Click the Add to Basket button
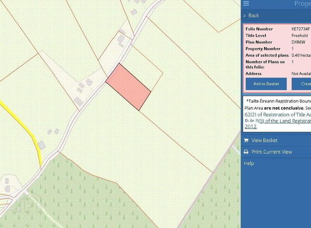Image resolution: width=311 pixels, height=228 pixels. click(266, 84)
